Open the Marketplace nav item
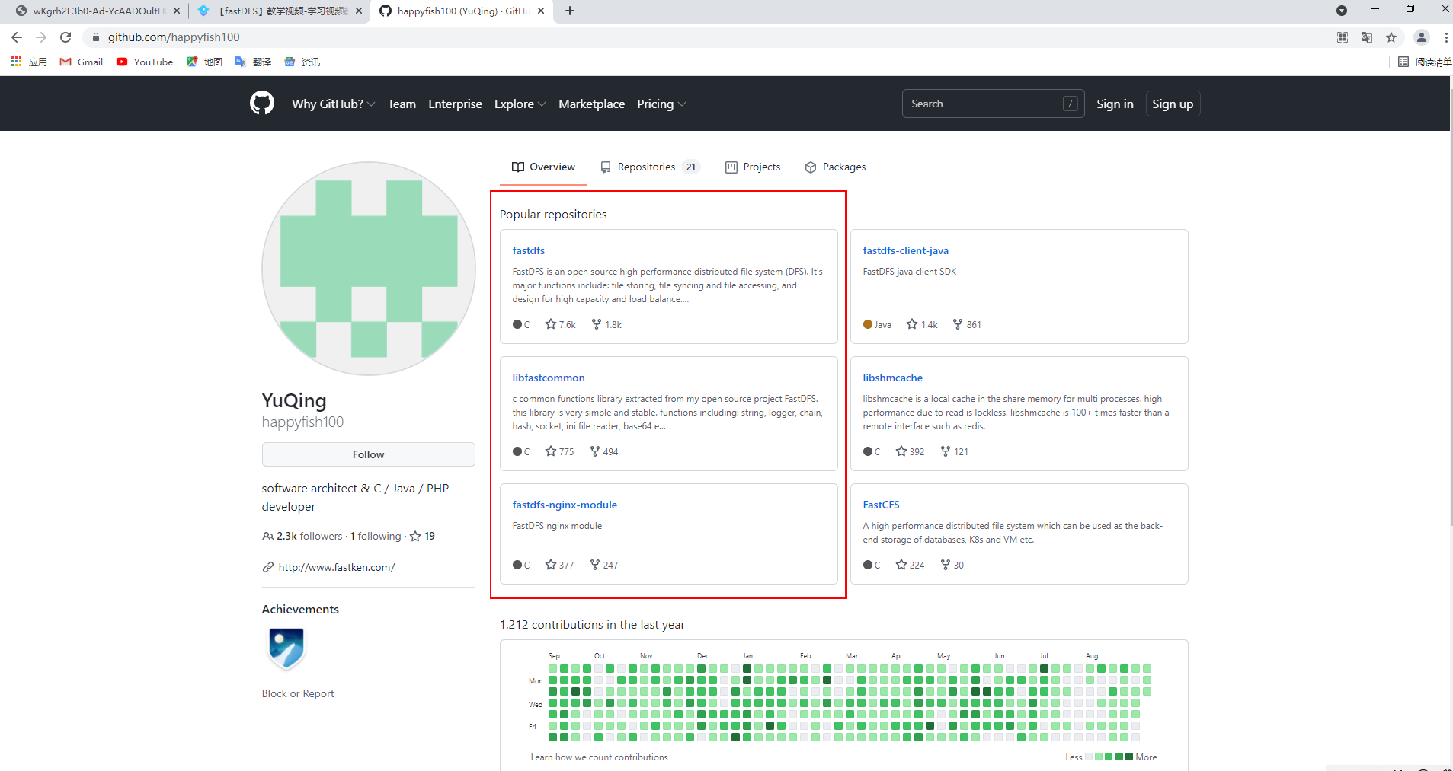 591,104
